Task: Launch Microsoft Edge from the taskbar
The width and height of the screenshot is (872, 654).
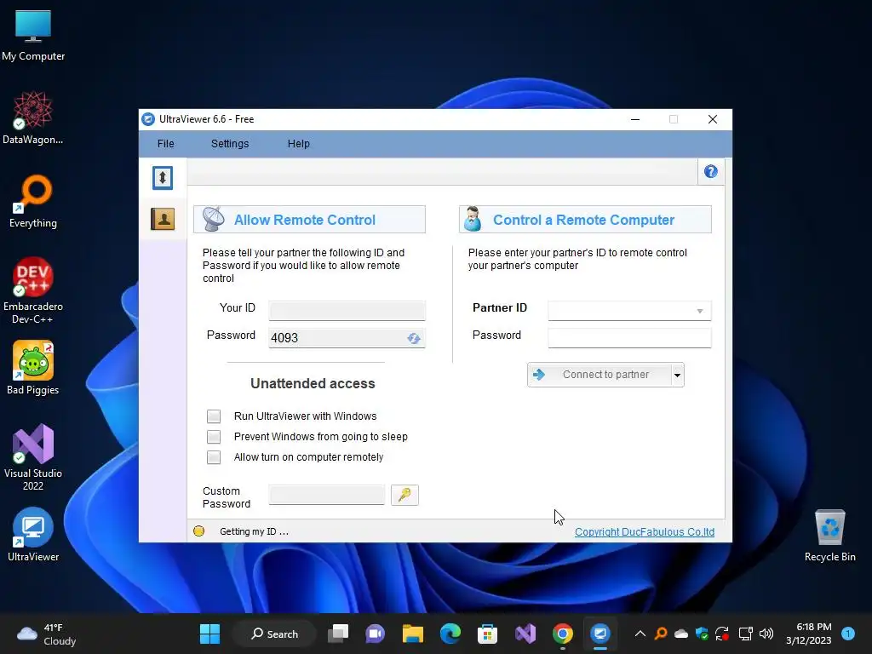Action: click(450, 634)
